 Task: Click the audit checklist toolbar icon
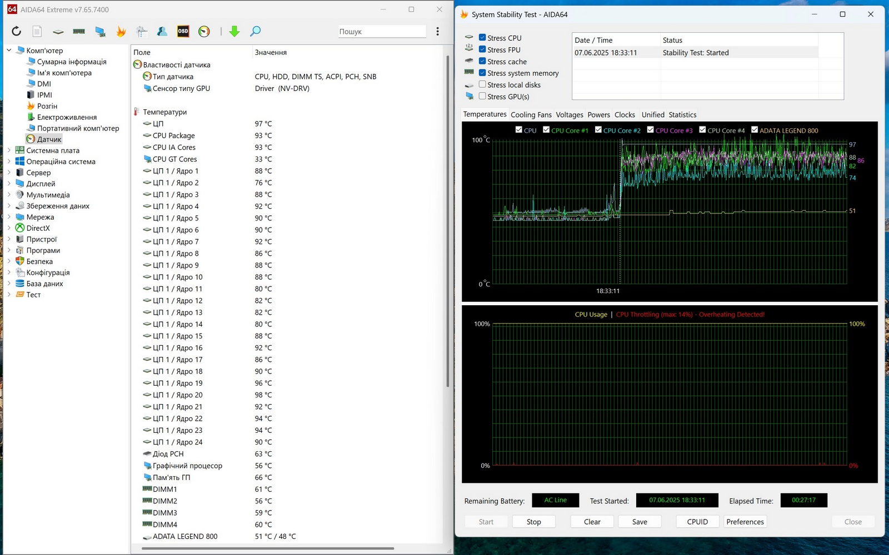click(x=142, y=32)
